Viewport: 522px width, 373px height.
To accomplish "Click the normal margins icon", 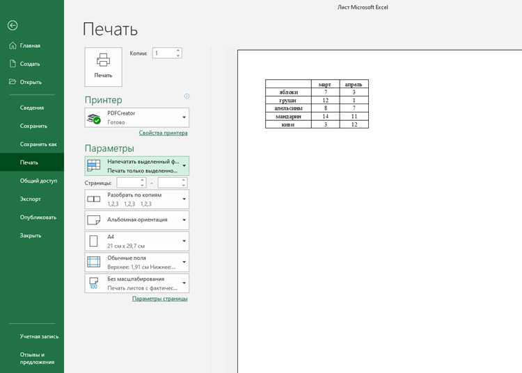I will click(x=93, y=262).
